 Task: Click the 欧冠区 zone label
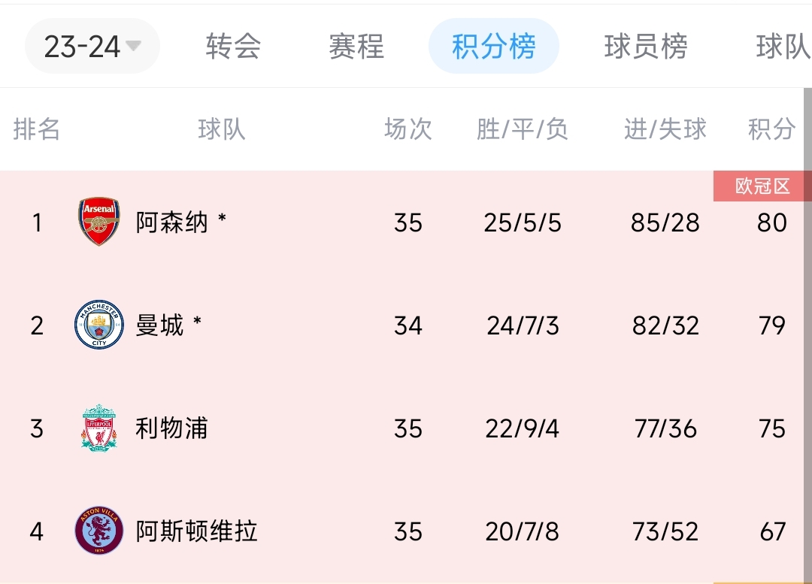[762, 186]
